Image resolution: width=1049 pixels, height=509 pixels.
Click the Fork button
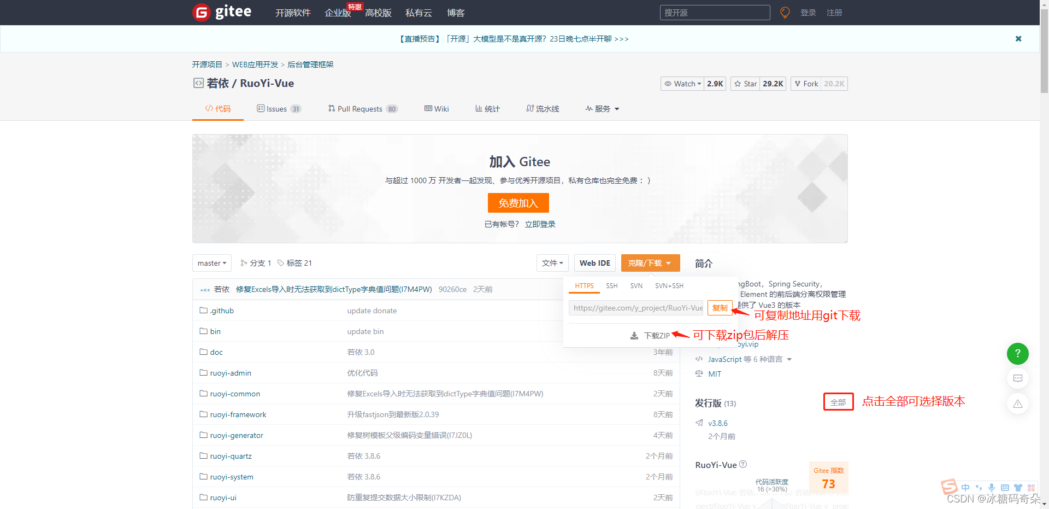click(x=806, y=84)
